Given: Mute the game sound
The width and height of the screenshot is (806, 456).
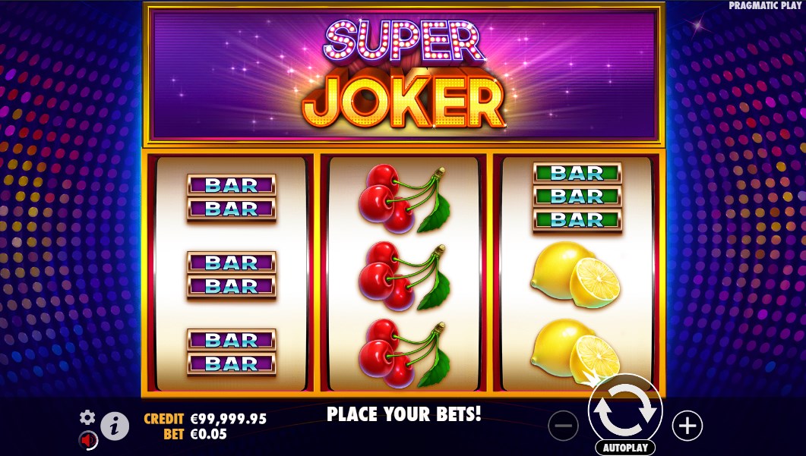Looking at the screenshot, I should click(88, 440).
